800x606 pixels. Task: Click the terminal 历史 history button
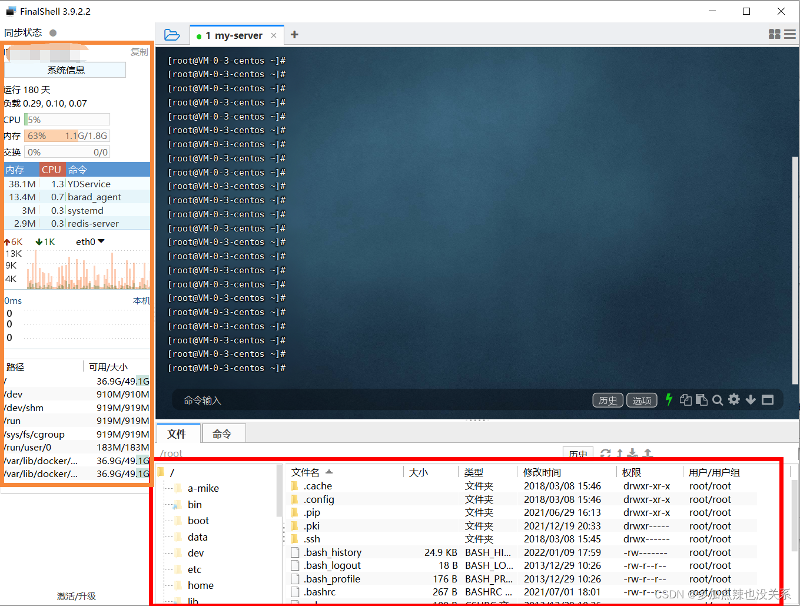point(608,400)
